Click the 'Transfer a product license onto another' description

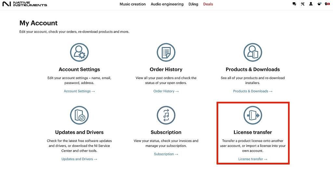click(x=253, y=146)
